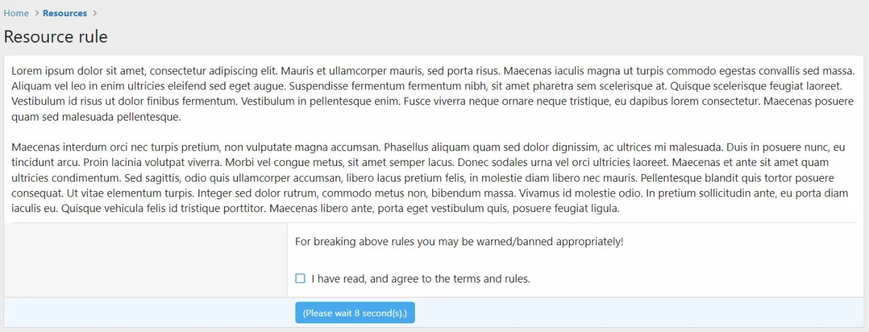Click the "I have read, and agree" label

pos(420,278)
